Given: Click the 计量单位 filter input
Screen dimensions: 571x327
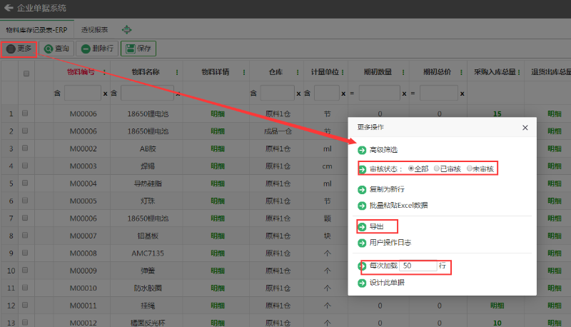Looking at the screenshot, I should coord(327,94).
